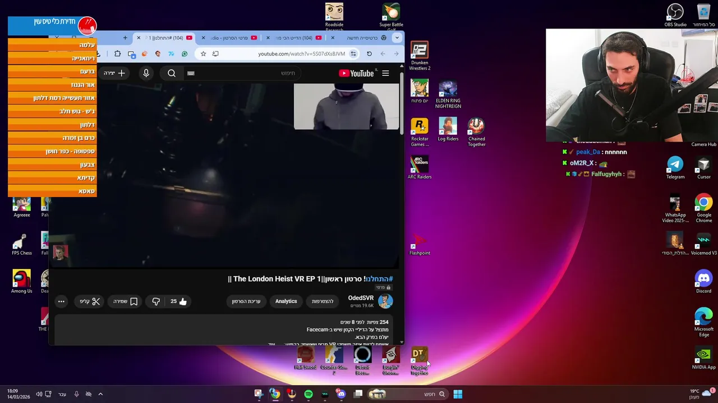Open the OdedSVR channel name link

[x=361, y=298]
